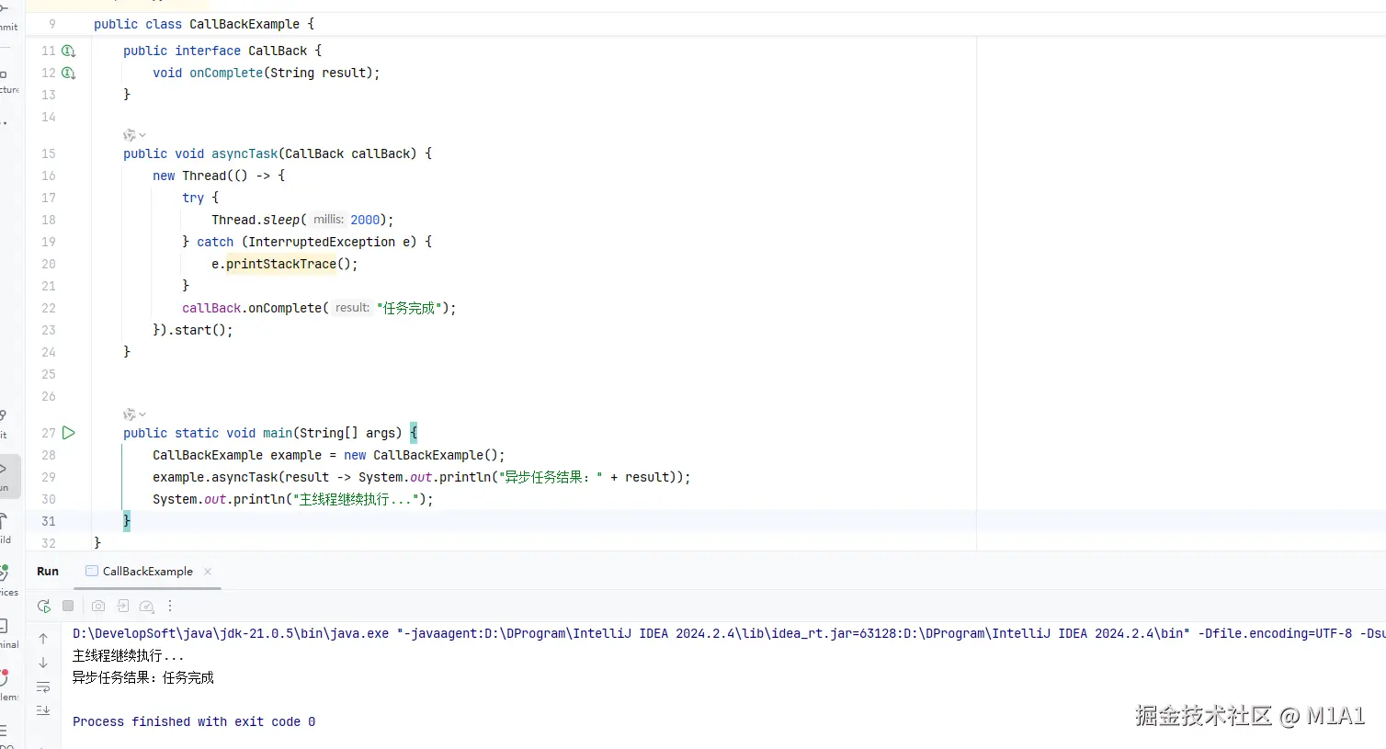Click console output '主线程继续执行...'
Screen dimensions: 1386x749
[129, 655]
